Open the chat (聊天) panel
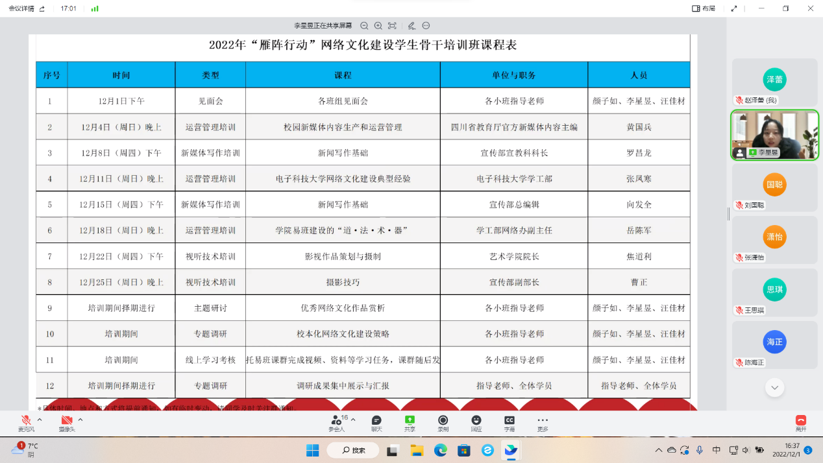The height and width of the screenshot is (463, 823). pos(376,423)
